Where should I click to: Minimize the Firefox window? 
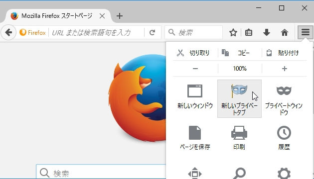tap(259, 8)
